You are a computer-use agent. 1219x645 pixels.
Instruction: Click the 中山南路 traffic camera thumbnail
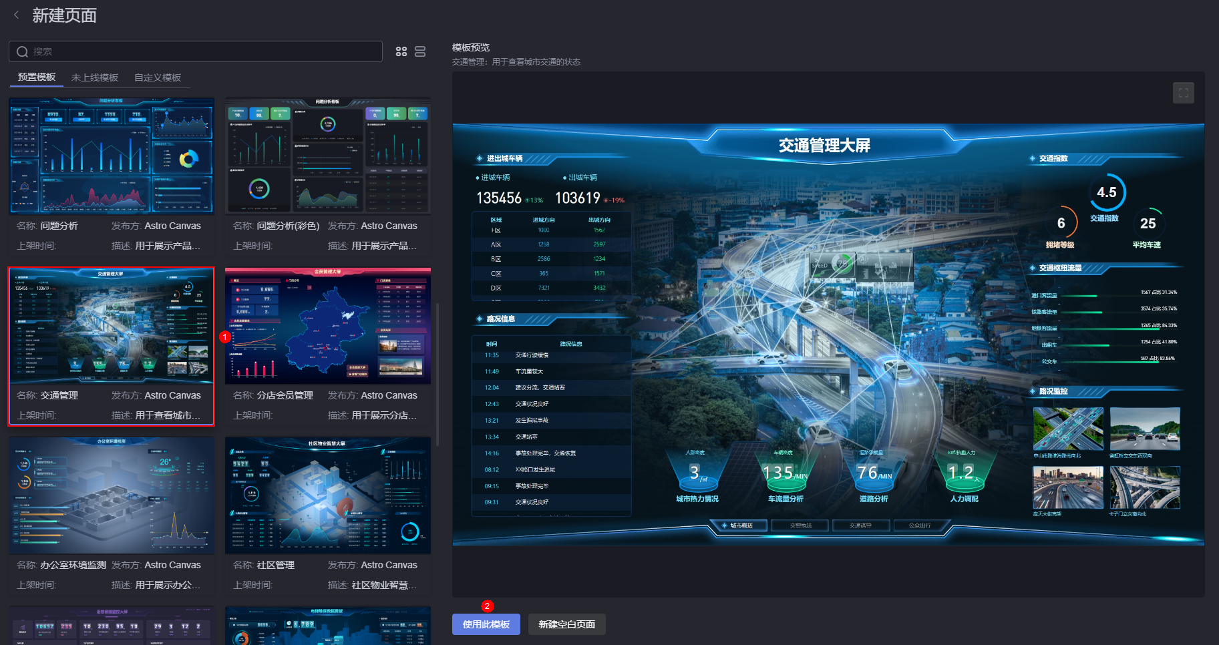coord(1068,429)
